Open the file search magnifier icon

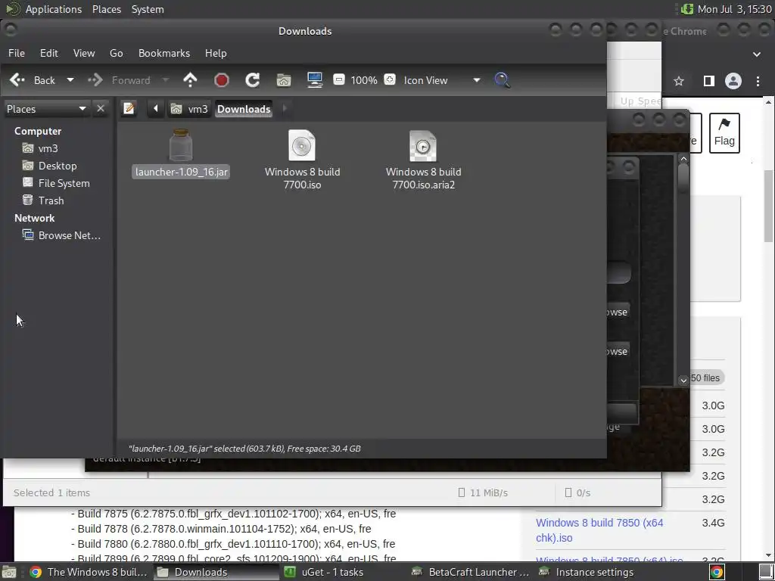click(502, 80)
